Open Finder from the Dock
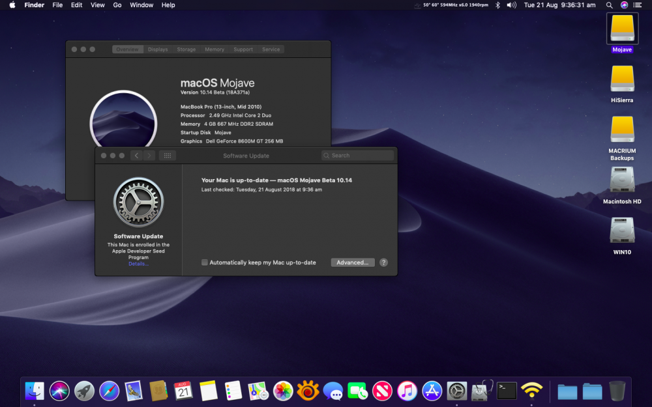Viewport: 652px width, 407px height. tap(35, 391)
